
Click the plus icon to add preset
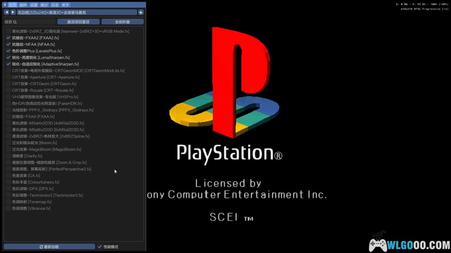[141, 12]
